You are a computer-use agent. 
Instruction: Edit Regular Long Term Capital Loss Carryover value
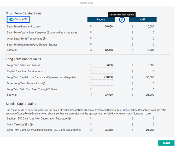102,77
